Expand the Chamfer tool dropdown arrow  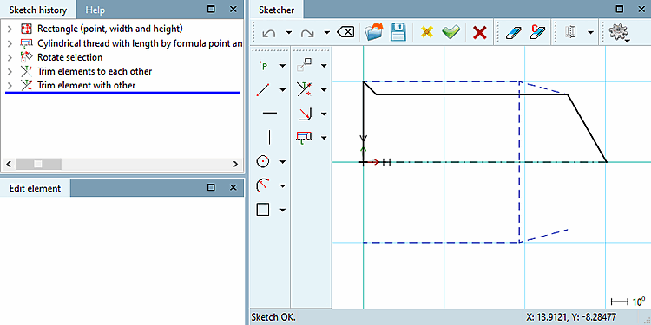(x=324, y=114)
